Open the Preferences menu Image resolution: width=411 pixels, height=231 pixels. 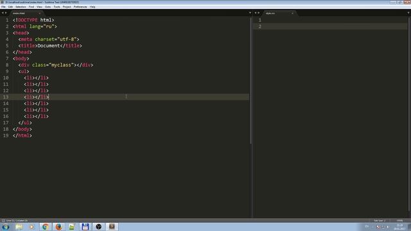click(80, 7)
